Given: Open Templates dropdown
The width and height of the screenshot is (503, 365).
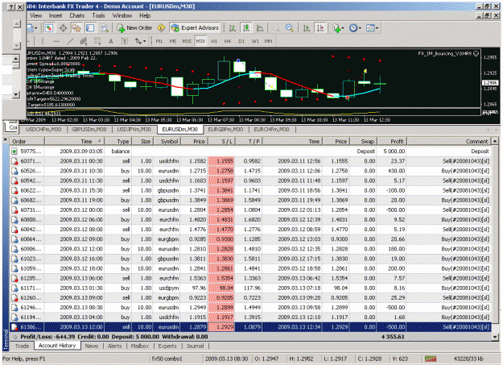Looking at the screenshot, I should [372, 28].
